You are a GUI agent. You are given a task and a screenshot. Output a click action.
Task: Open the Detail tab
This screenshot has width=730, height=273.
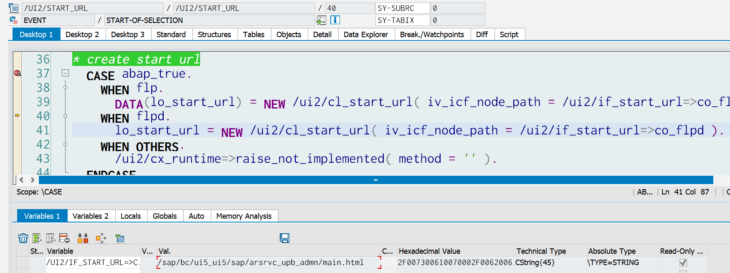pyautogui.click(x=322, y=34)
